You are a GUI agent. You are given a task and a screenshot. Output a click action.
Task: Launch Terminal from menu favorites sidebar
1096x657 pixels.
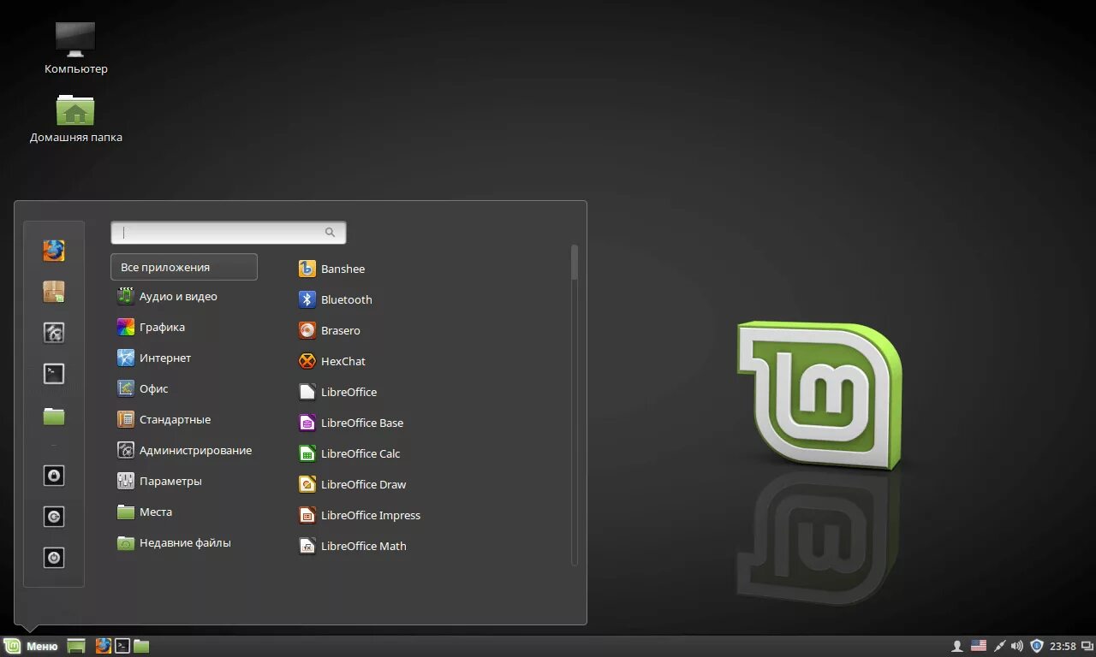coord(54,374)
